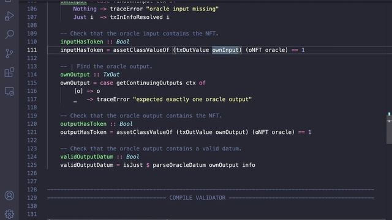The image size is (392, 220).
Task: Click the '[o] -> o' pattern line
Action: 86,91
